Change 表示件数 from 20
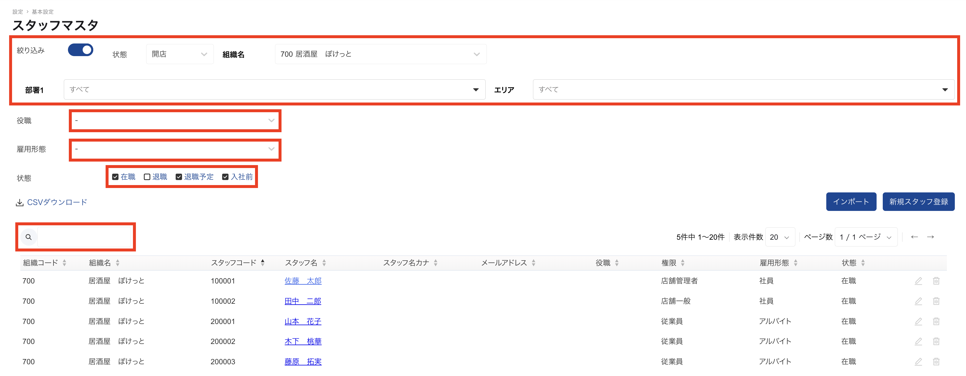Screen dimensions: 966x376 [780, 237]
